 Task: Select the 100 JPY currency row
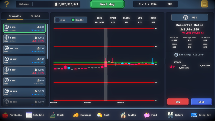[24, 50]
